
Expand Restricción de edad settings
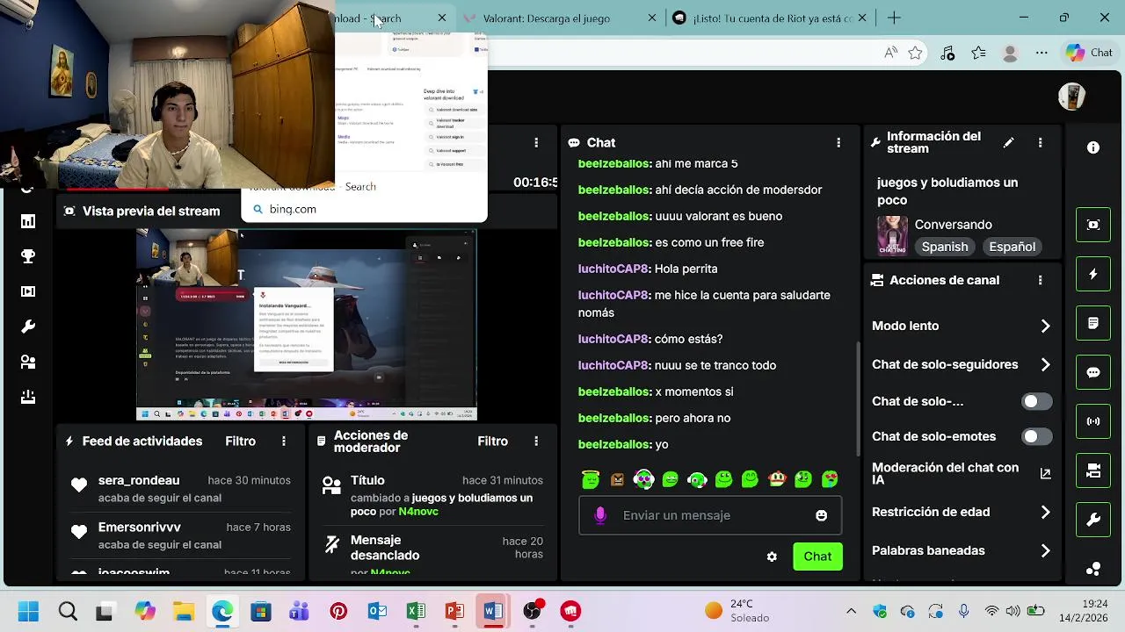1045,512
